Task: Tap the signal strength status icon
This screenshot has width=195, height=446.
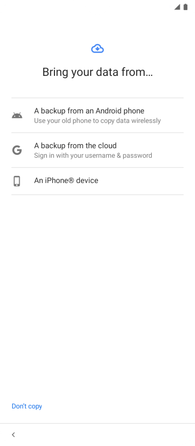Action: click(177, 7)
